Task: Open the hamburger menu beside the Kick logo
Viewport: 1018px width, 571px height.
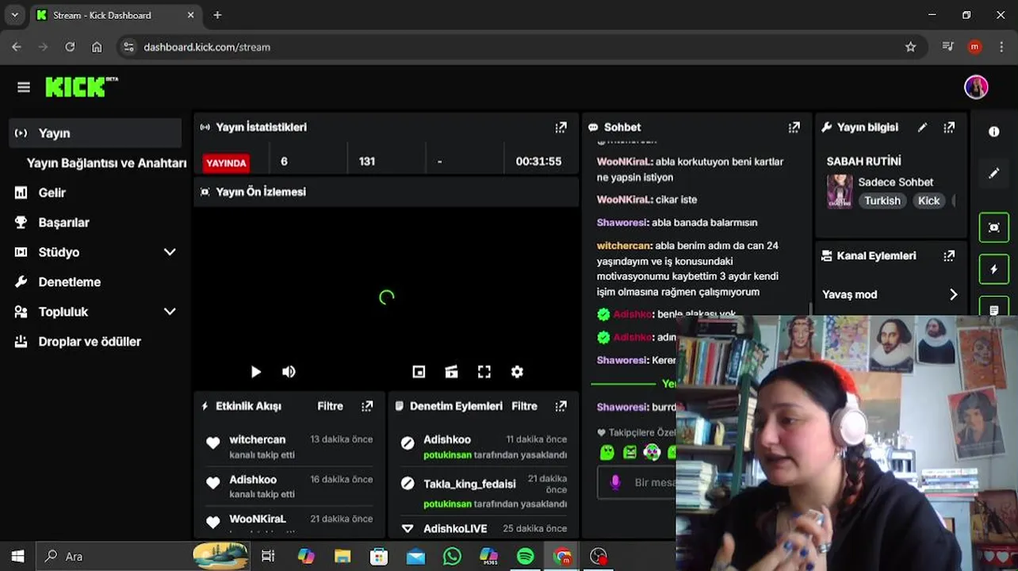Action: [x=24, y=87]
